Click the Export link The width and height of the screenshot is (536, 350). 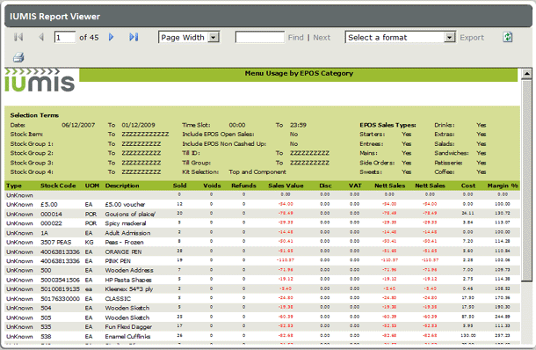[x=472, y=38]
